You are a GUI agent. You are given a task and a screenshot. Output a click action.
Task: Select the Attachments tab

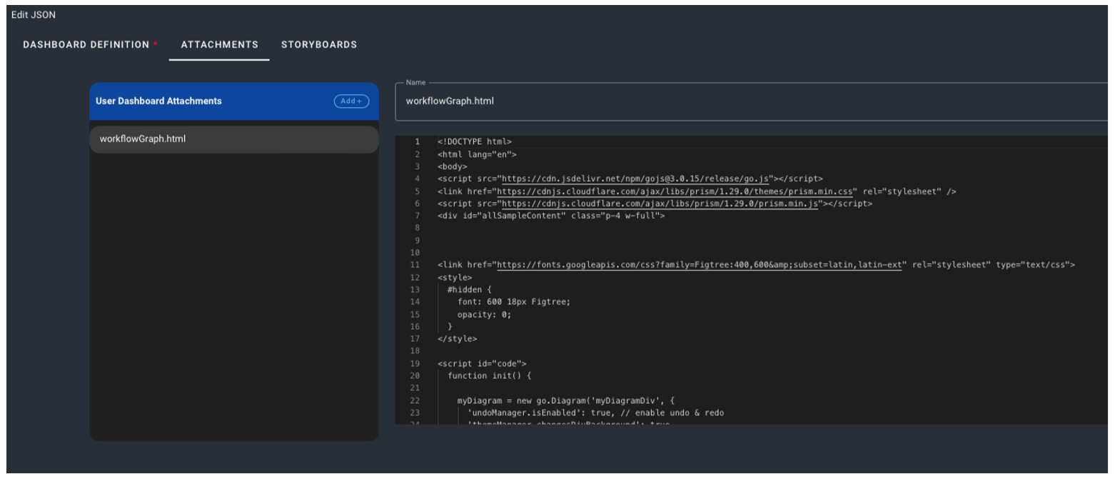(x=219, y=44)
